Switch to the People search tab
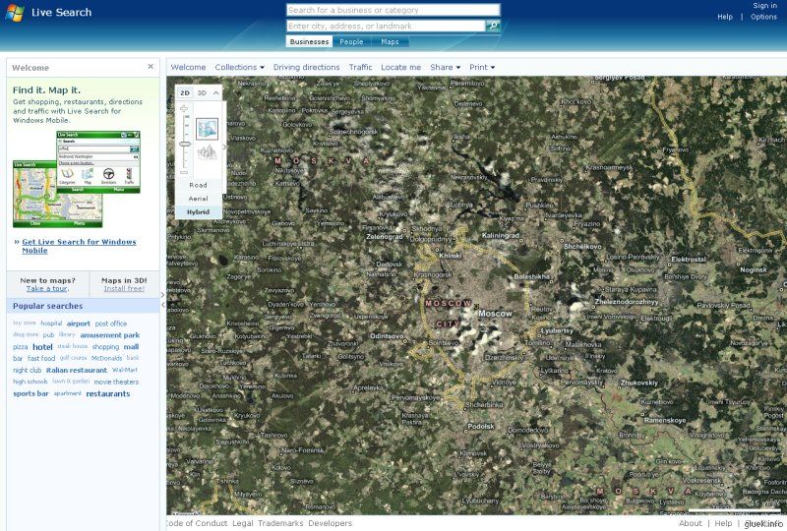 tap(351, 41)
